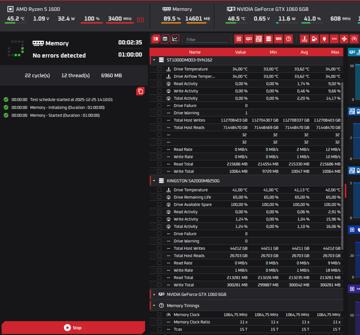Click the GPU icon on the first graph panel
Viewport: 360px width, 335px height.
click(x=352, y=52)
